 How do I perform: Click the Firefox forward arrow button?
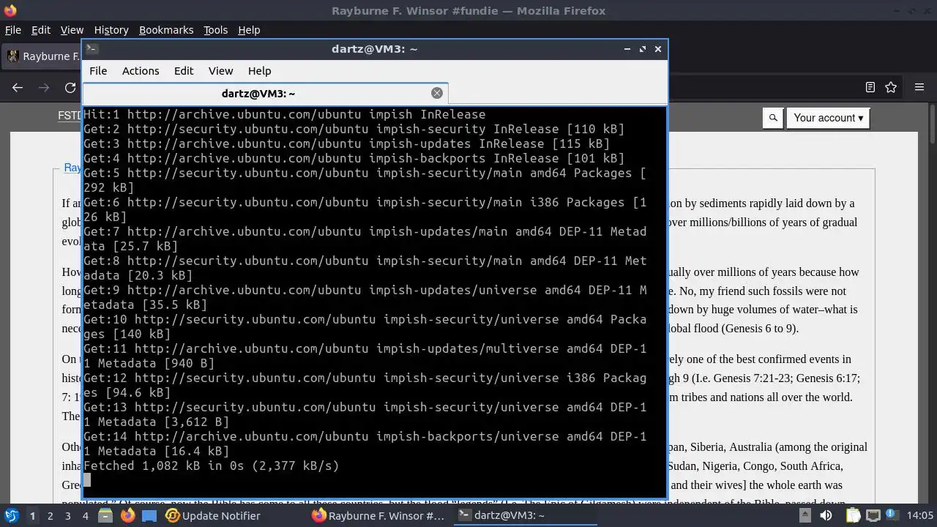point(44,87)
